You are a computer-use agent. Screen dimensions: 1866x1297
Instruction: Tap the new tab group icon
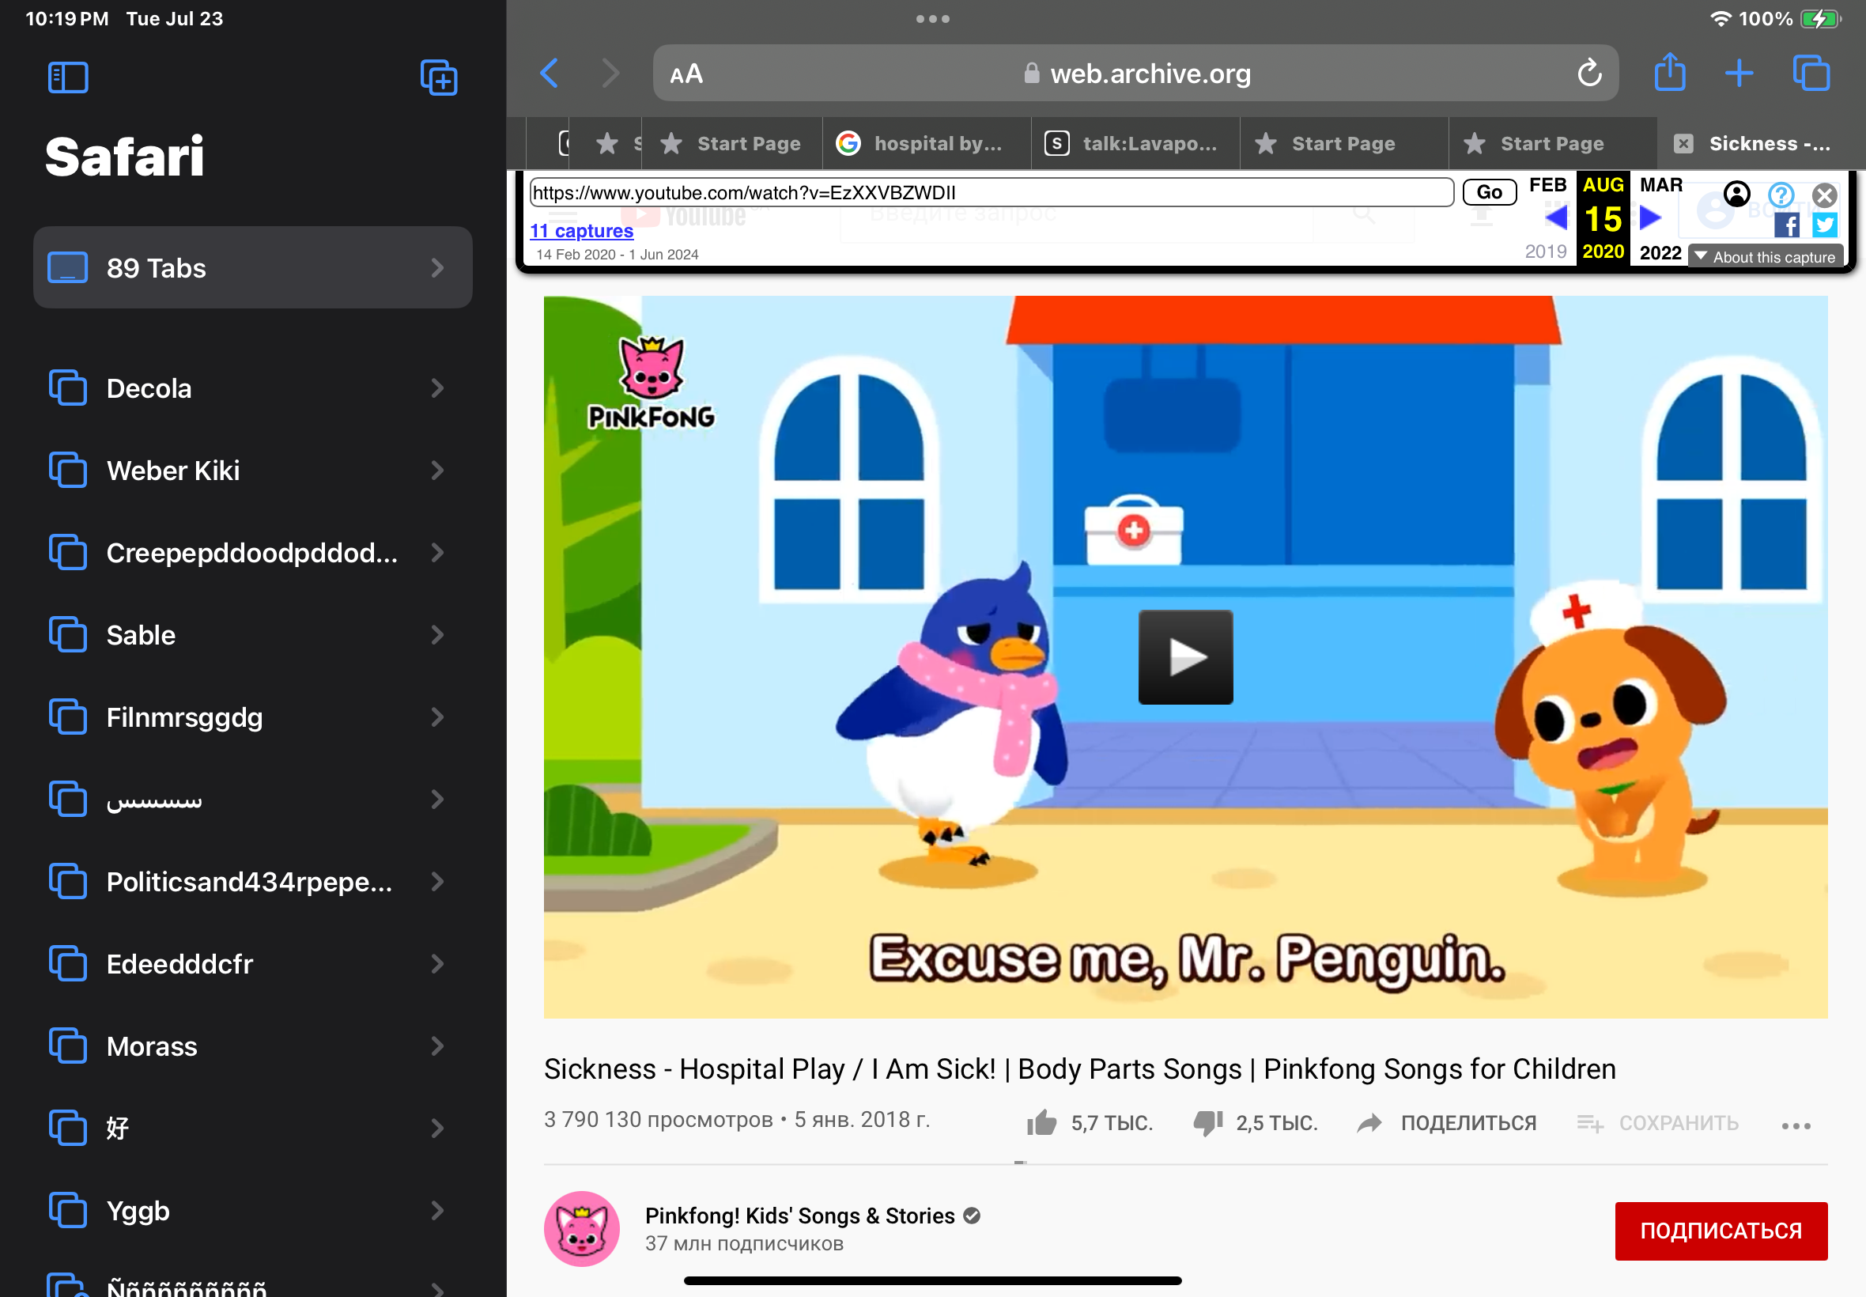tap(439, 78)
